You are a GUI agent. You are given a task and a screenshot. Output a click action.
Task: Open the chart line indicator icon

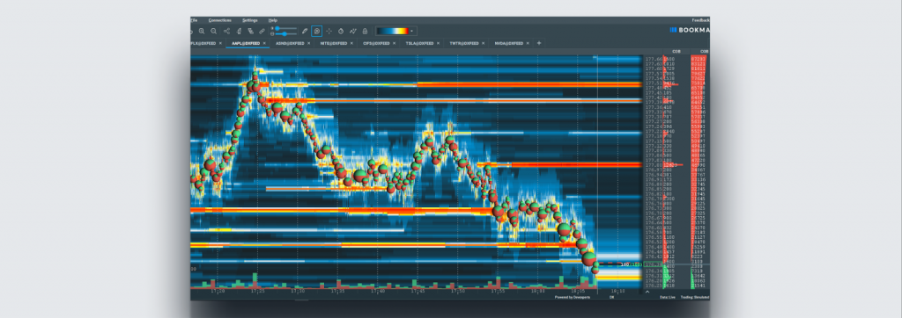[353, 31]
